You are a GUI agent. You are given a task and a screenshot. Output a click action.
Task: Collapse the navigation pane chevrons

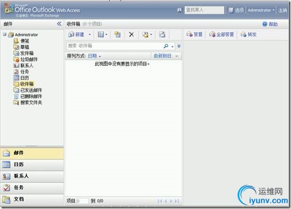[x=59, y=24]
